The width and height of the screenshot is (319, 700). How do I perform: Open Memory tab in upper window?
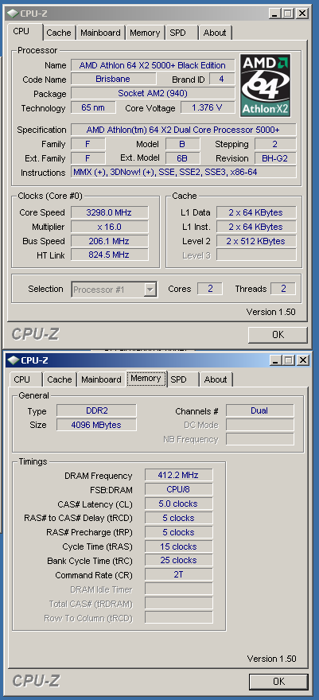145,33
